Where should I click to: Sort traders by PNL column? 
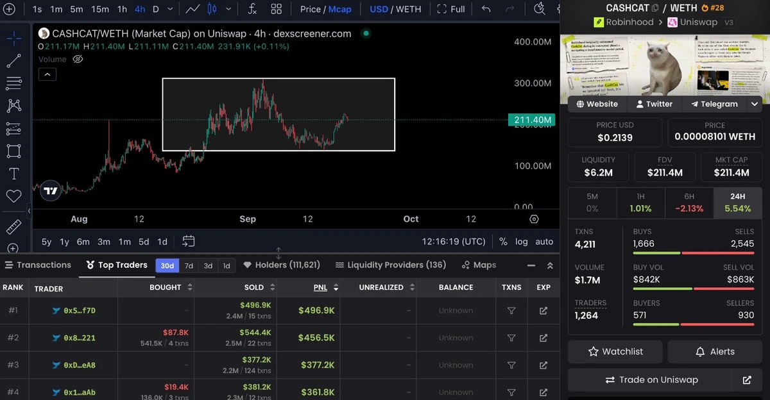point(326,287)
